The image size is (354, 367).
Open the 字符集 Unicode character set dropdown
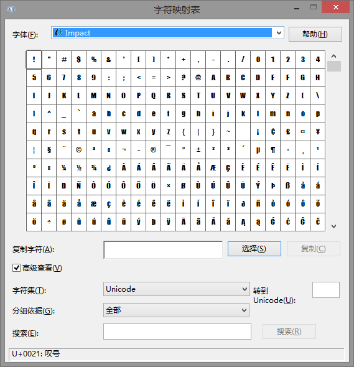point(176,289)
